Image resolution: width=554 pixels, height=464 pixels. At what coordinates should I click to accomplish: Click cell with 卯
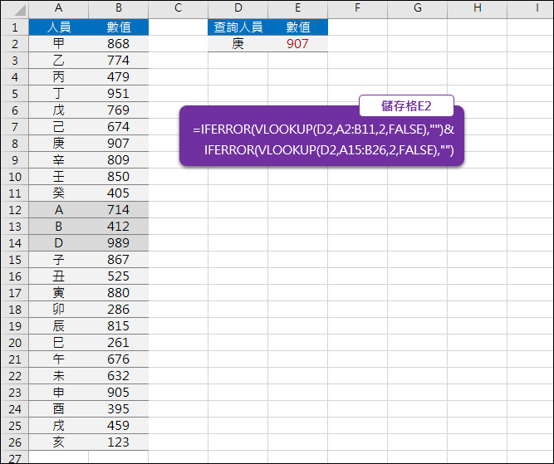click(x=59, y=310)
